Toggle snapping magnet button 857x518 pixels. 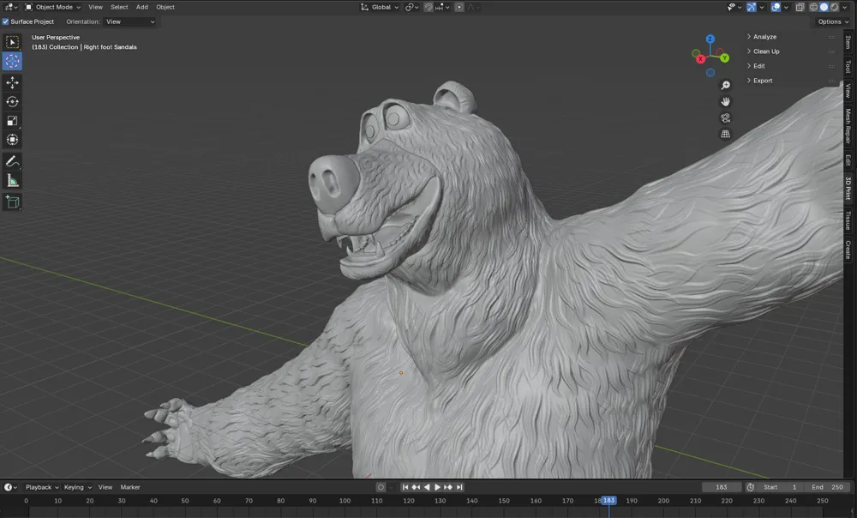(x=428, y=7)
